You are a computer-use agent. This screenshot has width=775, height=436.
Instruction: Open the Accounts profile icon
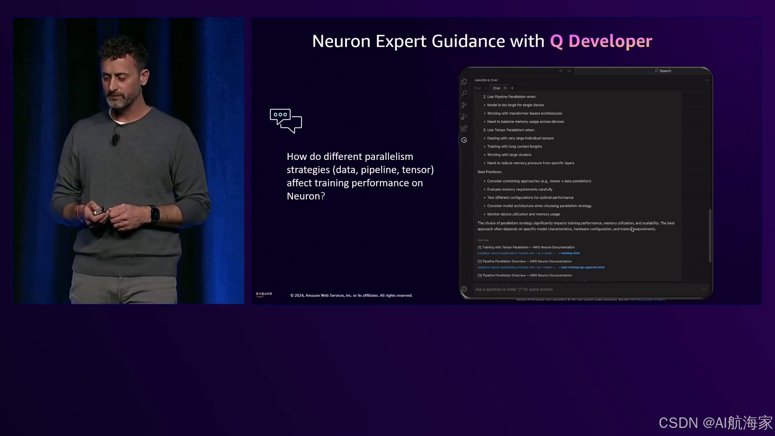click(464, 289)
